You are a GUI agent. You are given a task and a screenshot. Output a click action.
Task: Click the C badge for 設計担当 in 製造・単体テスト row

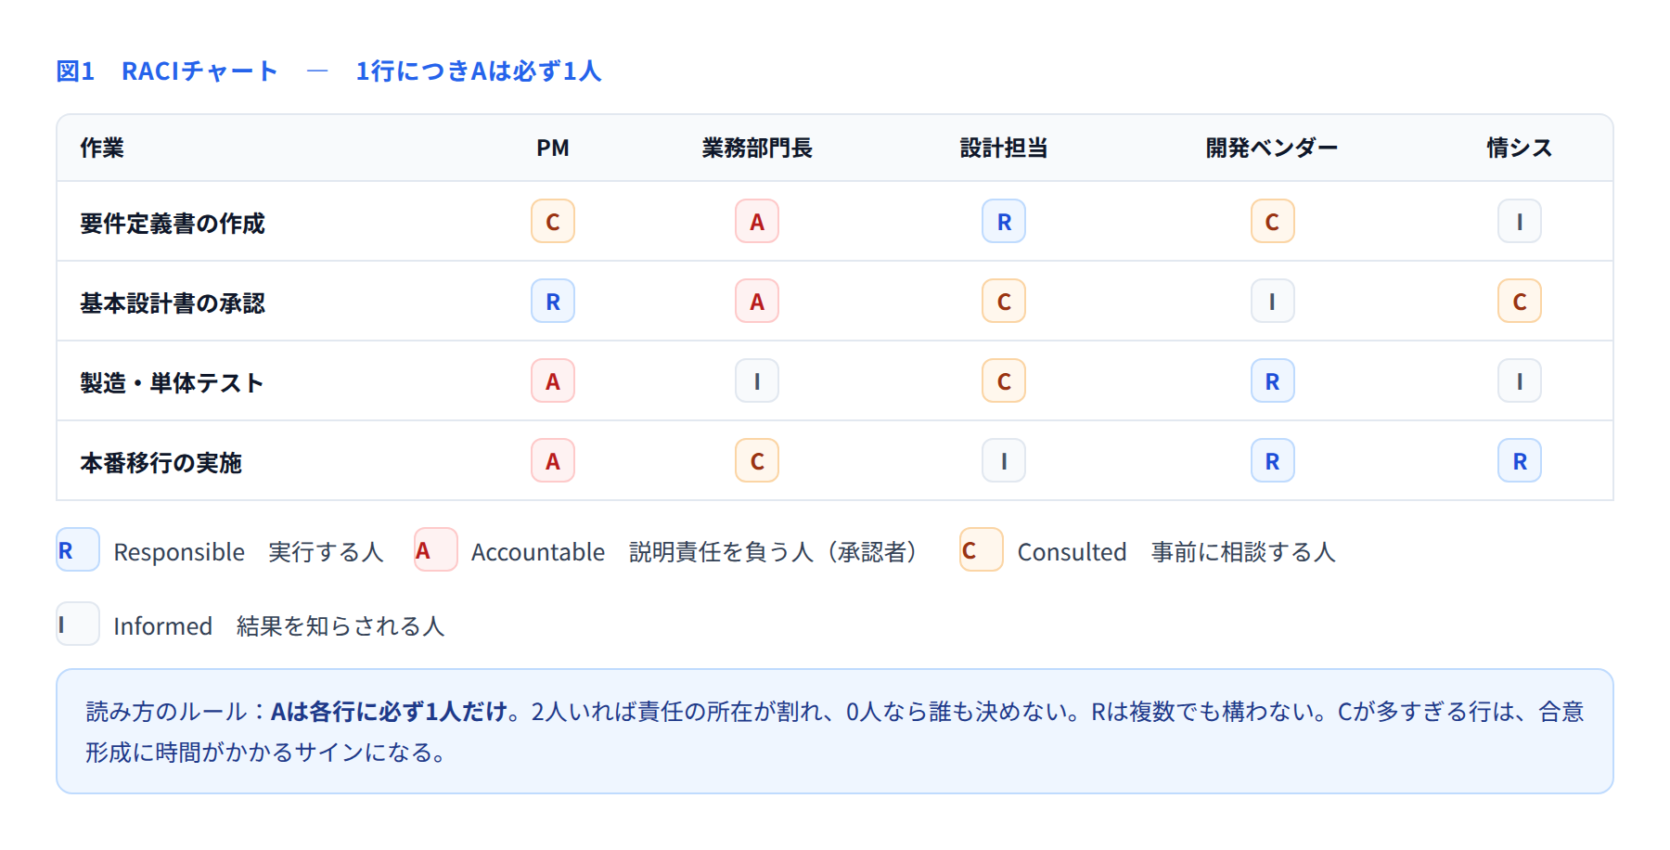coord(1004,381)
